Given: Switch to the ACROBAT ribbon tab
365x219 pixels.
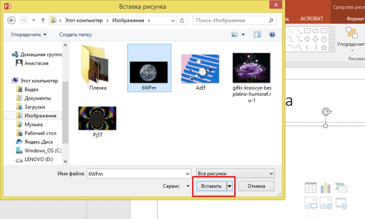Looking at the screenshot, I should coord(312,19).
